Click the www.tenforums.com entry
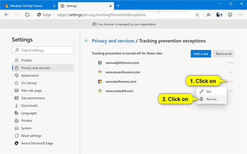Screen dimensions: 247x154 [x=121, y=82]
